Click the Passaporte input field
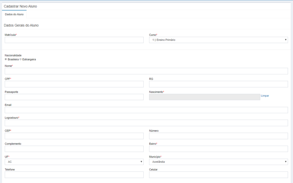 [74, 97]
